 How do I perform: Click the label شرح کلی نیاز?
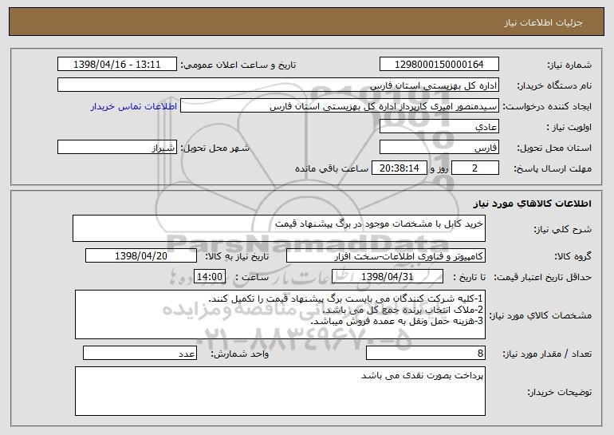click(x=563, y=229)
